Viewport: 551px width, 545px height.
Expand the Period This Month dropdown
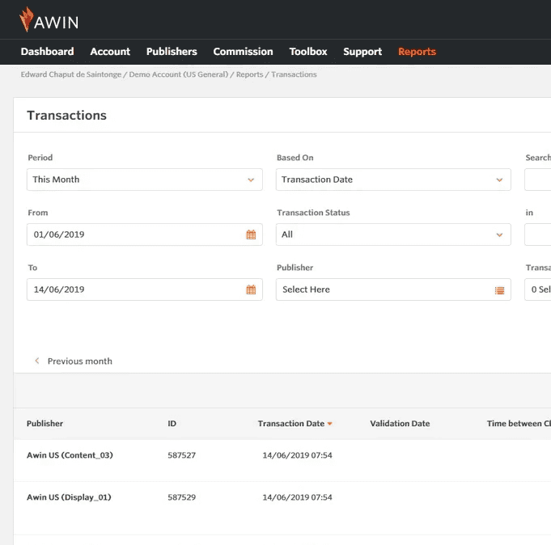[145, 180]
